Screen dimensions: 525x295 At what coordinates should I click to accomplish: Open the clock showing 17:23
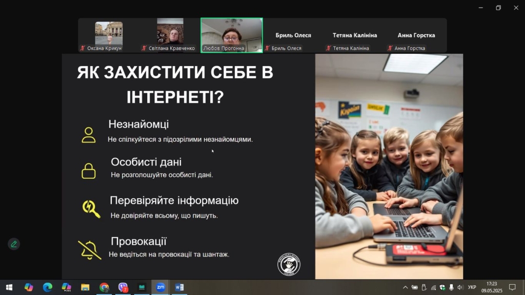coord(491,287)
